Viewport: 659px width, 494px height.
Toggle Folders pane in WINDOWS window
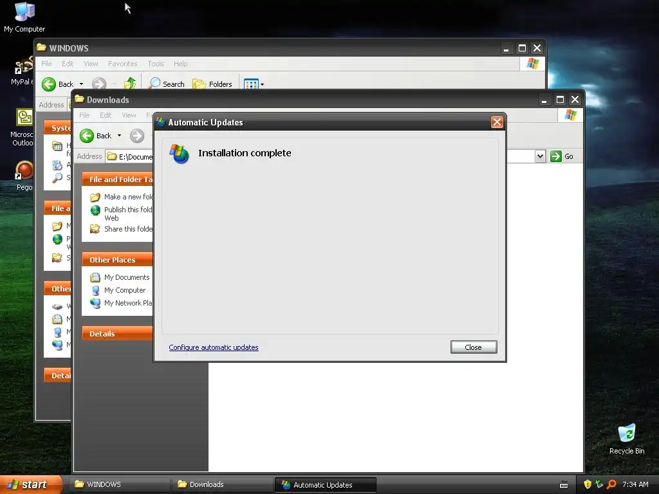212,84
